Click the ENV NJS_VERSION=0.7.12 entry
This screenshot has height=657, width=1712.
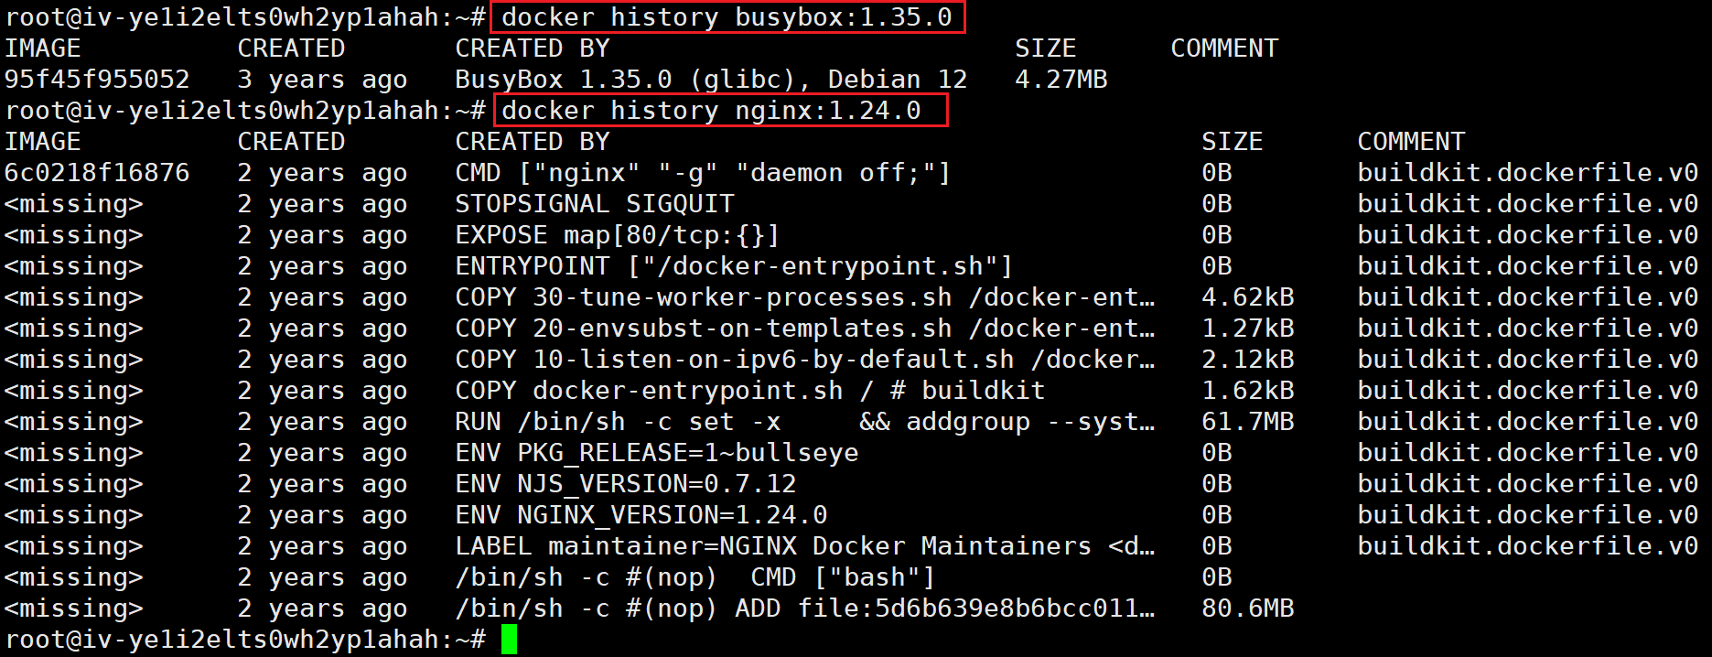click(626, 484)
